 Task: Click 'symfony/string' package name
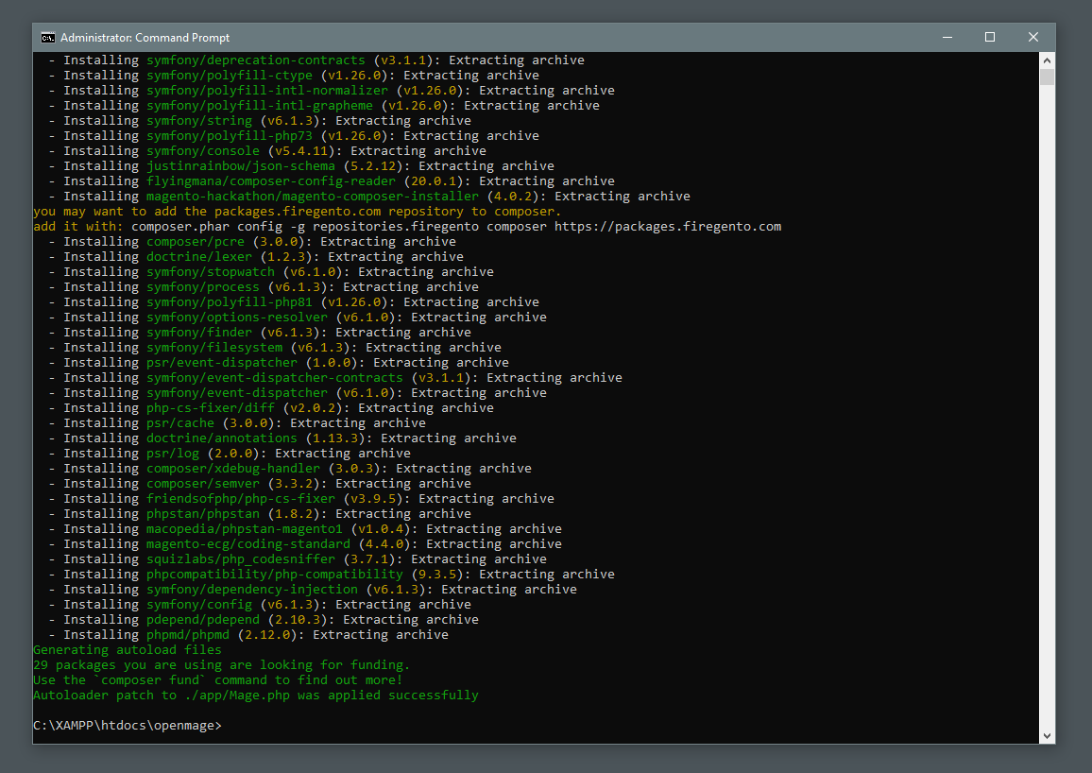click(x=199, y=120)
